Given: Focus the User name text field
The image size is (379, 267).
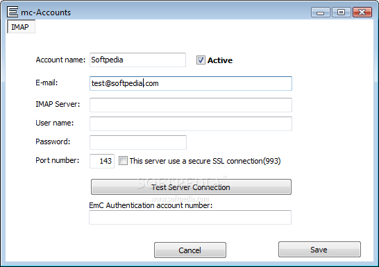Looking at the screenshot, I should [191, 123].
